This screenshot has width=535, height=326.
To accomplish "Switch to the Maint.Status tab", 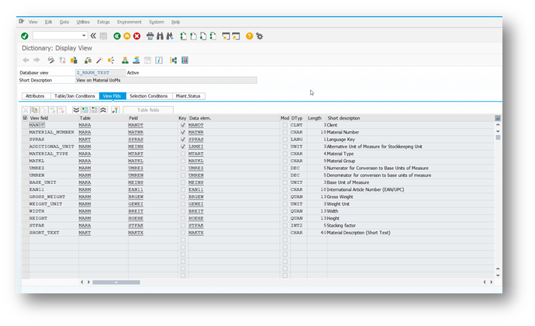I will click(188, 96).
